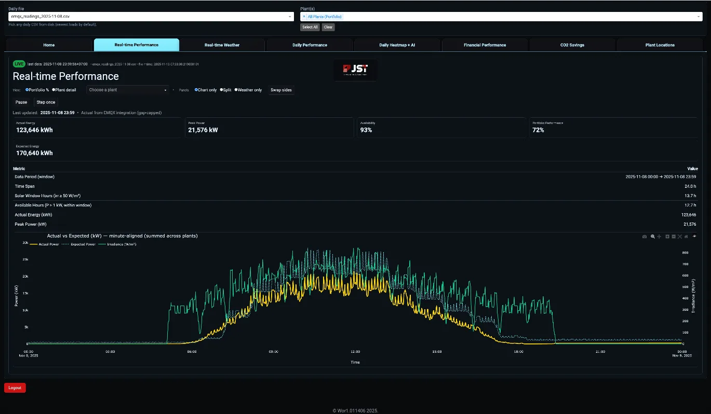Select the Chart only panel option
The width and height of the screenshot is (711, 414).
pyautogui.click(x=206, y=90)
